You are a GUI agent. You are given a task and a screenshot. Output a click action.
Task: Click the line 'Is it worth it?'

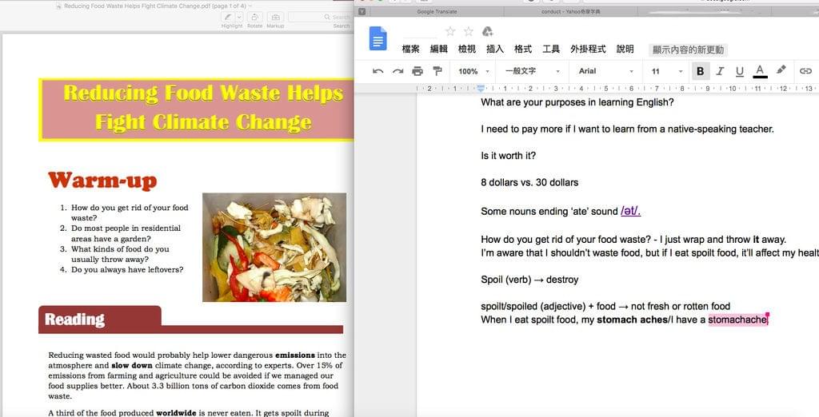tap(508, 156)
